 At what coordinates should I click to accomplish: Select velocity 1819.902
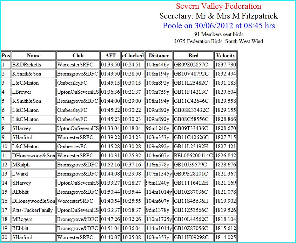click(x=226, y=201)
